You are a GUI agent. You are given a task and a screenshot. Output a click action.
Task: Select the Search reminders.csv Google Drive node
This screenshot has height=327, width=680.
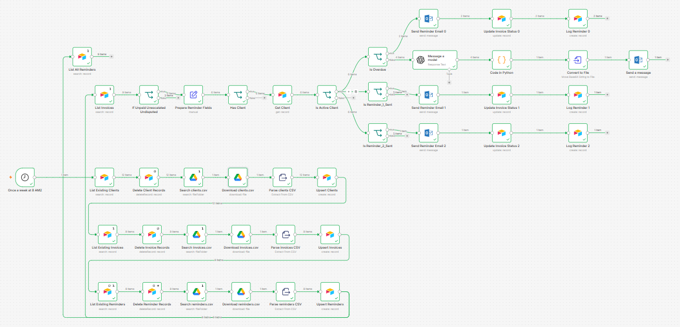197,291
